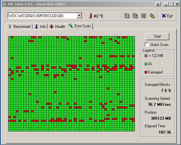181x145 pixels.
Task: Click the 7.6 % damaged blocks value
Action: click(166, 90)
